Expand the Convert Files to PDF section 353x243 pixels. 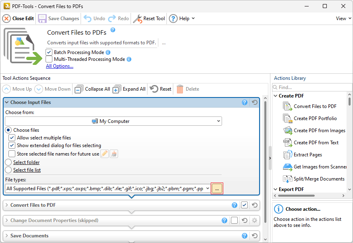(x=7, y=205)
